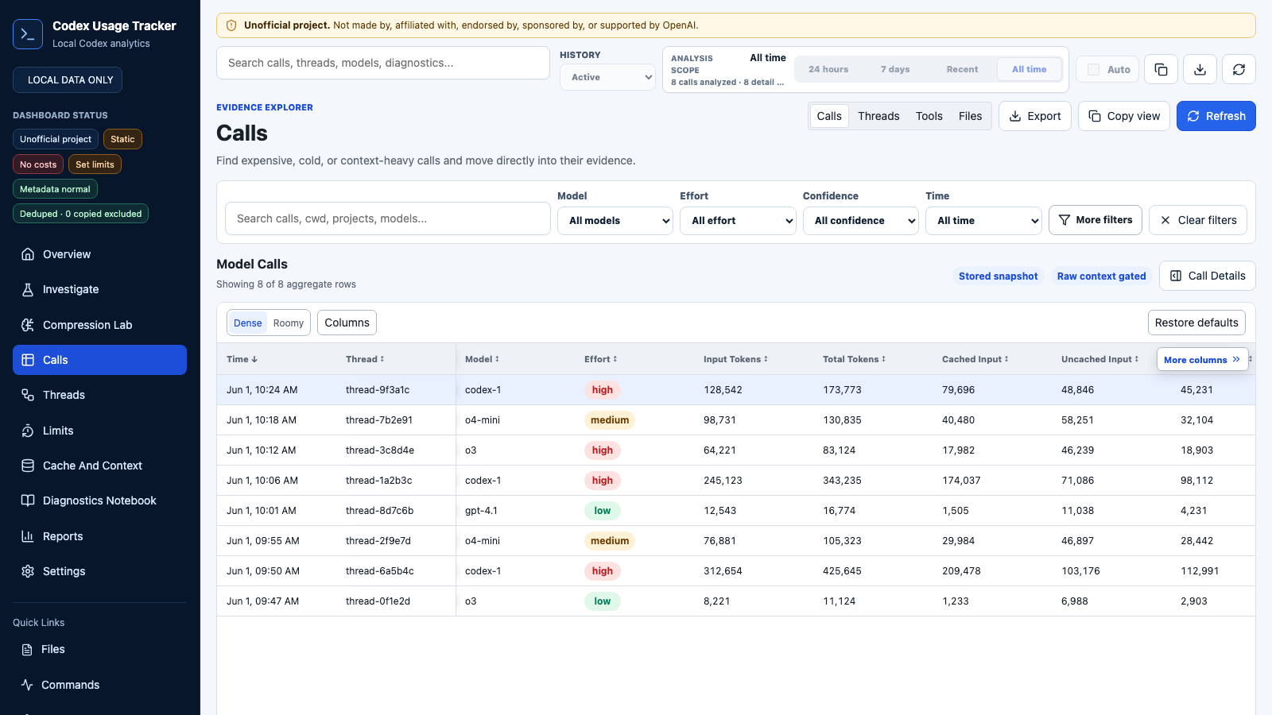1272x715 pixels.
Task: Open Diagnostics Notebook page
Action: (99, 500)
